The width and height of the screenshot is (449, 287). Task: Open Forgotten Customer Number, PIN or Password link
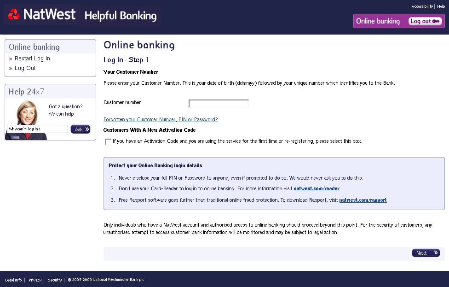[161, 120]
